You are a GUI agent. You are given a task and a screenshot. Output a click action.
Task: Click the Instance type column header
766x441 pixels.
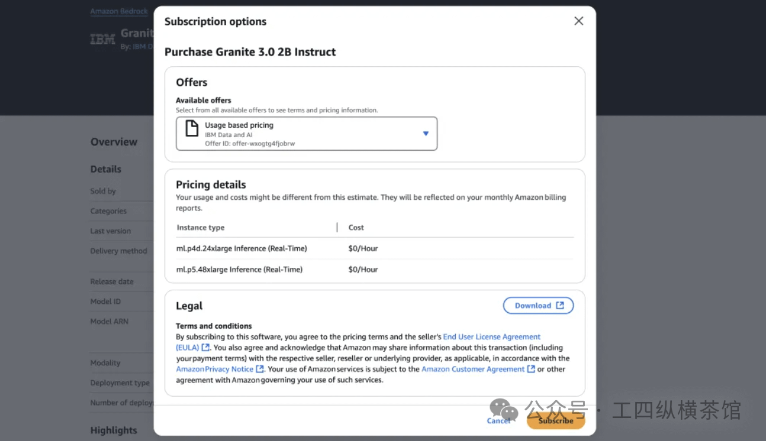coord(201,228)
